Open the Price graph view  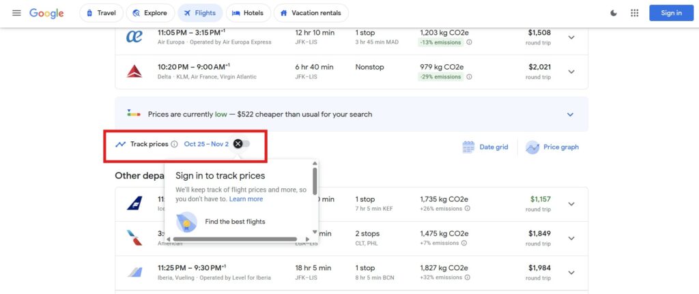tap(552, 147)
